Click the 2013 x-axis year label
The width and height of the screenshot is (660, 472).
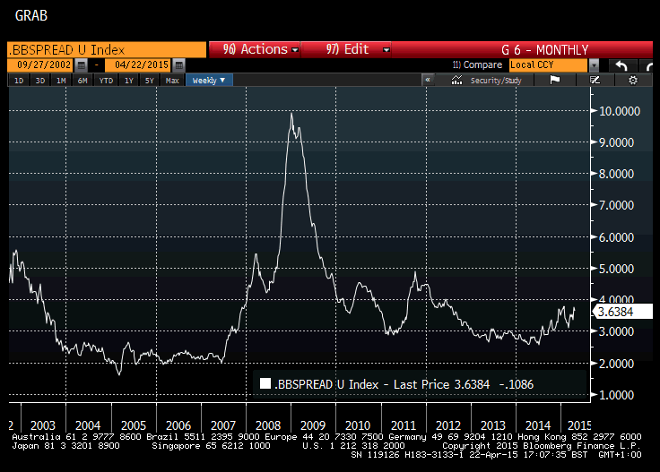tap(493, 425)
